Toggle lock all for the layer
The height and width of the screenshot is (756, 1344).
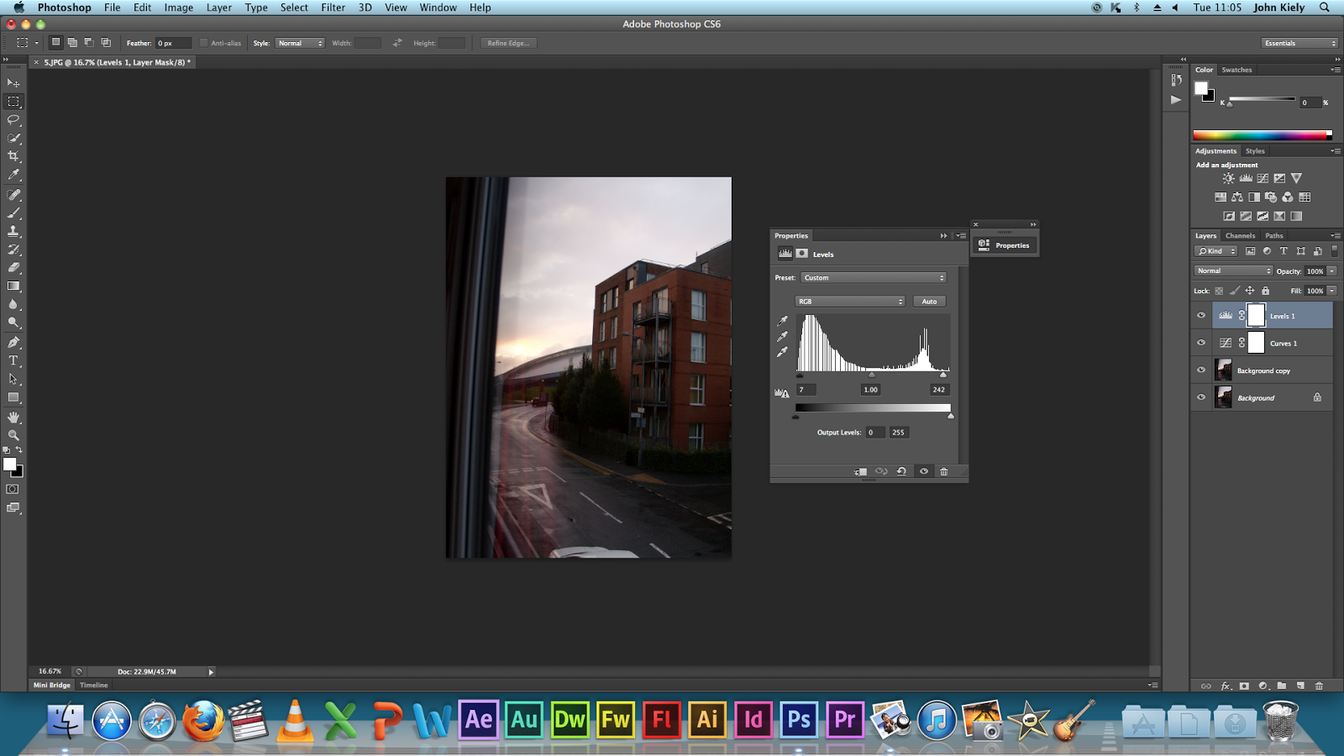[1266, 291]
